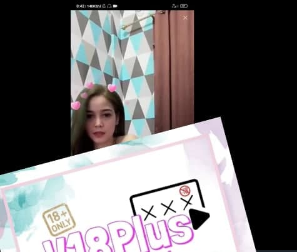Tap the signal strength icon in status bar
The width and height of the screenshot is (297, 252).
tap(174, 6)
